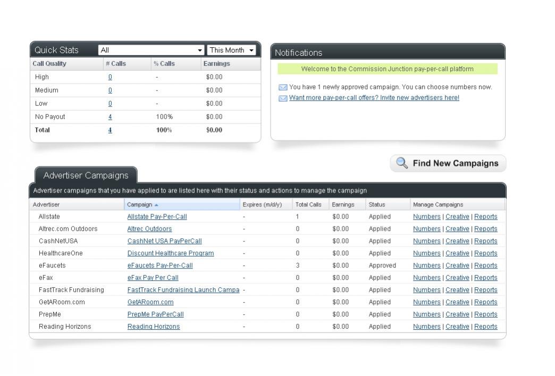The image size is (555, 376).
Task: Open Reports for the eFaucets row
Action: click(486, 265)
